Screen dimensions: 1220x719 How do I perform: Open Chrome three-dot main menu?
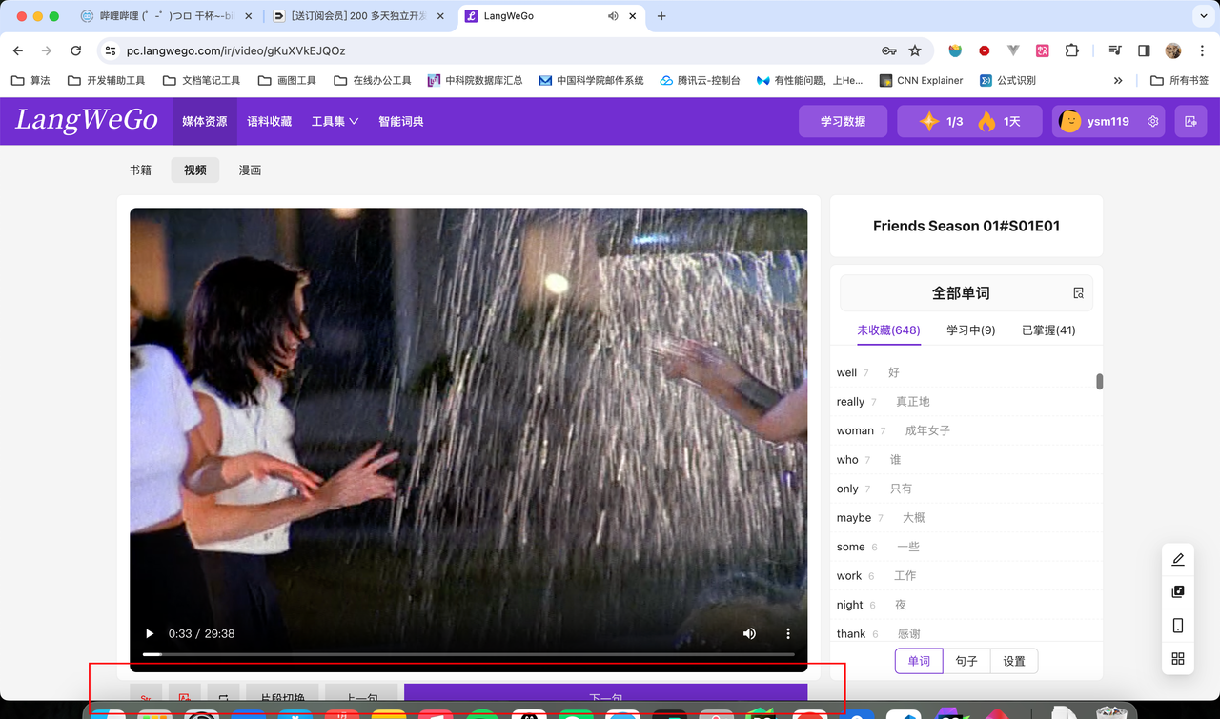[x=1202, y=50]
